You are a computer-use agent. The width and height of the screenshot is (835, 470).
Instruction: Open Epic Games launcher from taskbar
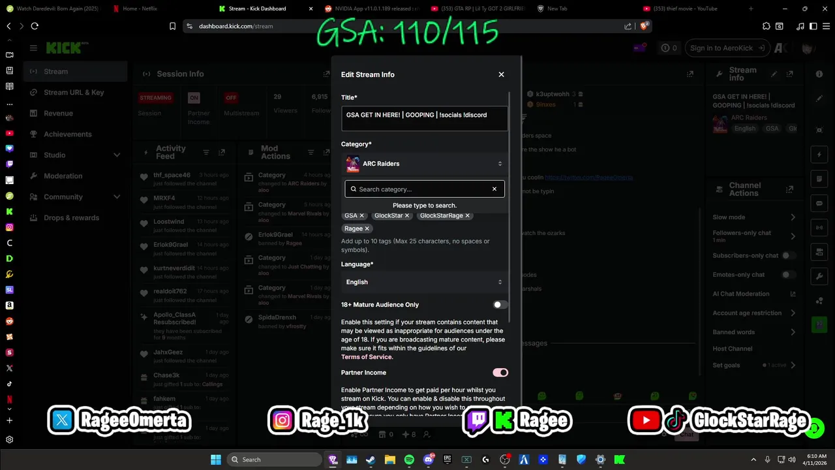(x=448, y=460)
